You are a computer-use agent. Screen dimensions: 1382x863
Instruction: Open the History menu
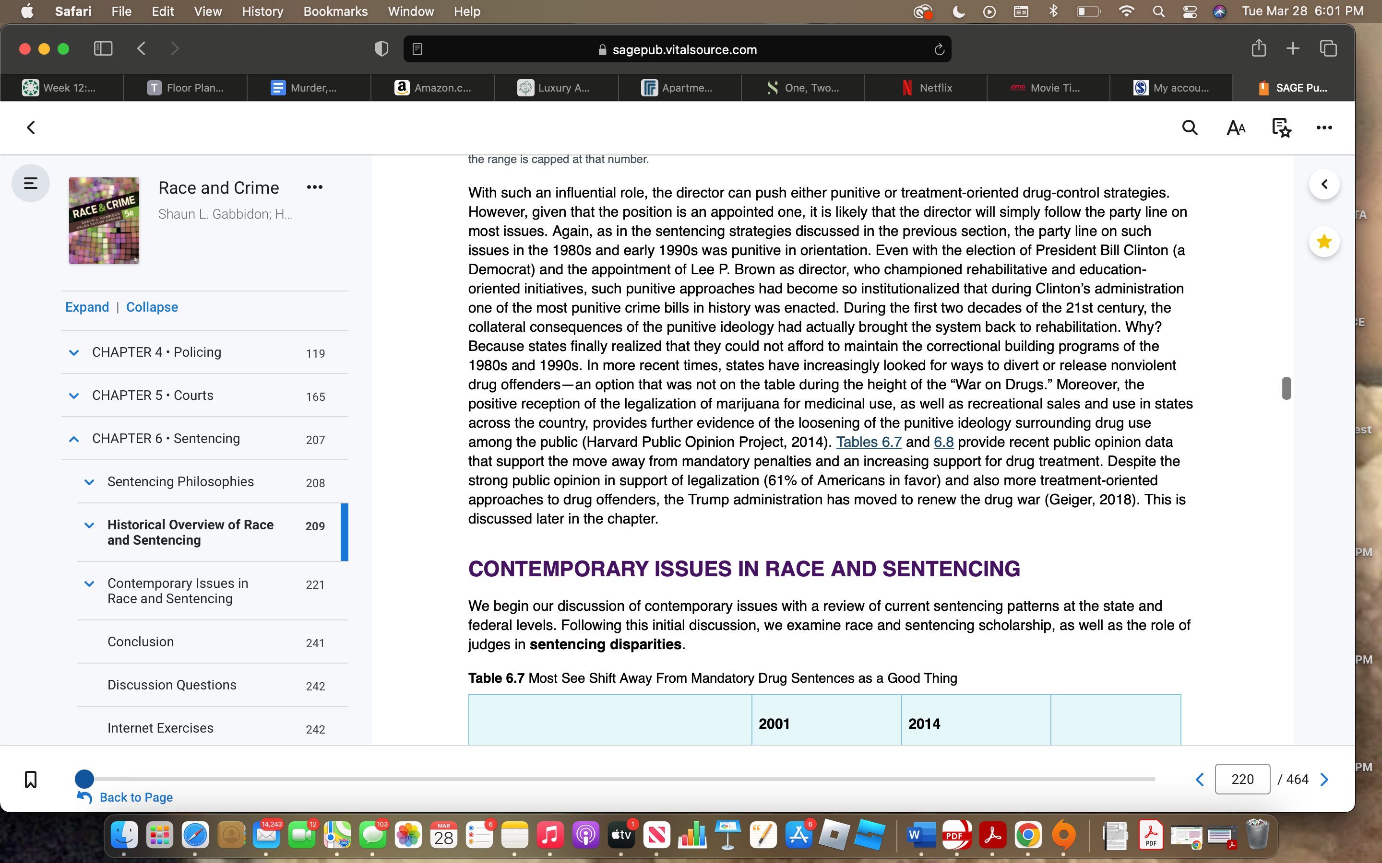(x=262, y=12)
